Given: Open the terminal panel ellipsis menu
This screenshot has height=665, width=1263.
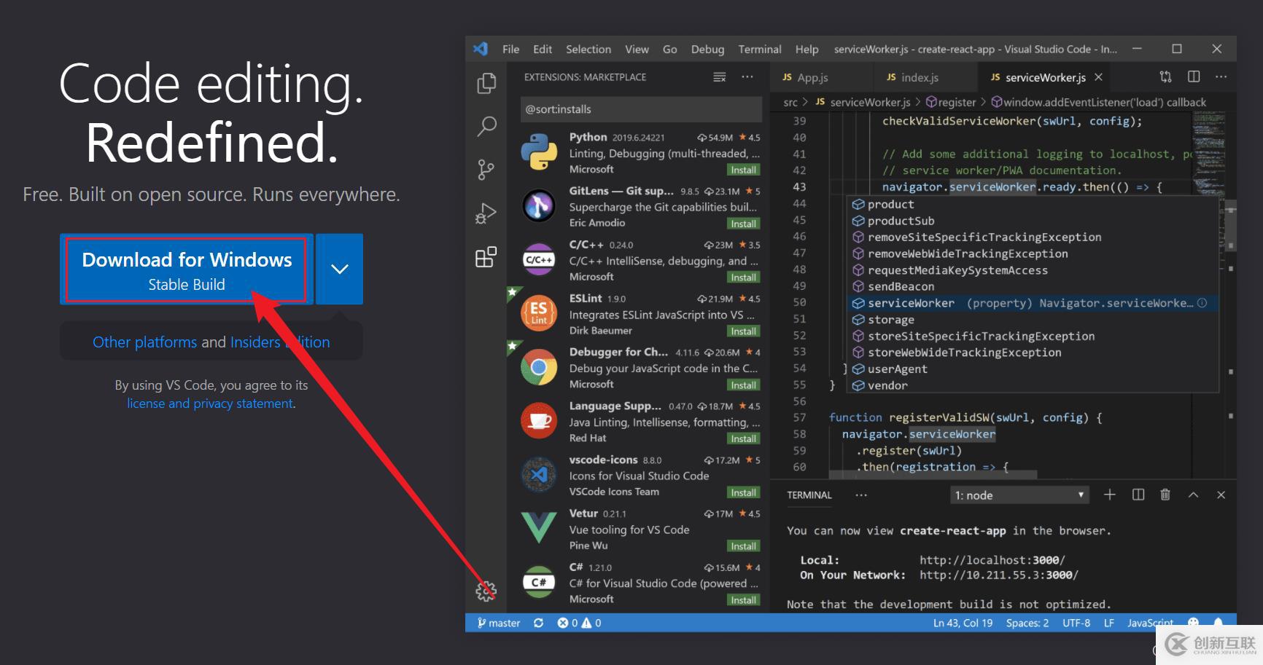Looking at the screenshot, I should (861, 495).
